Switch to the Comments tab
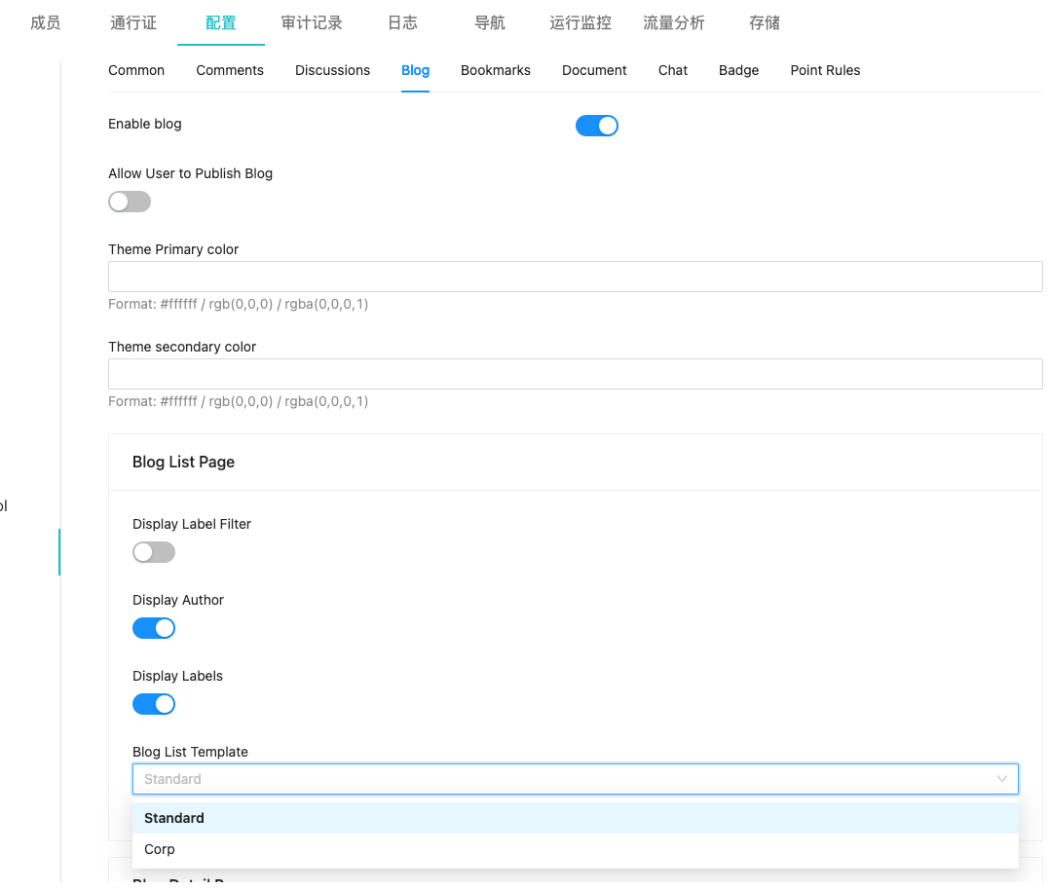Image resolution: width=1048 pixels, height=891 pixels. pyautogui.click(x=230, y=70)
